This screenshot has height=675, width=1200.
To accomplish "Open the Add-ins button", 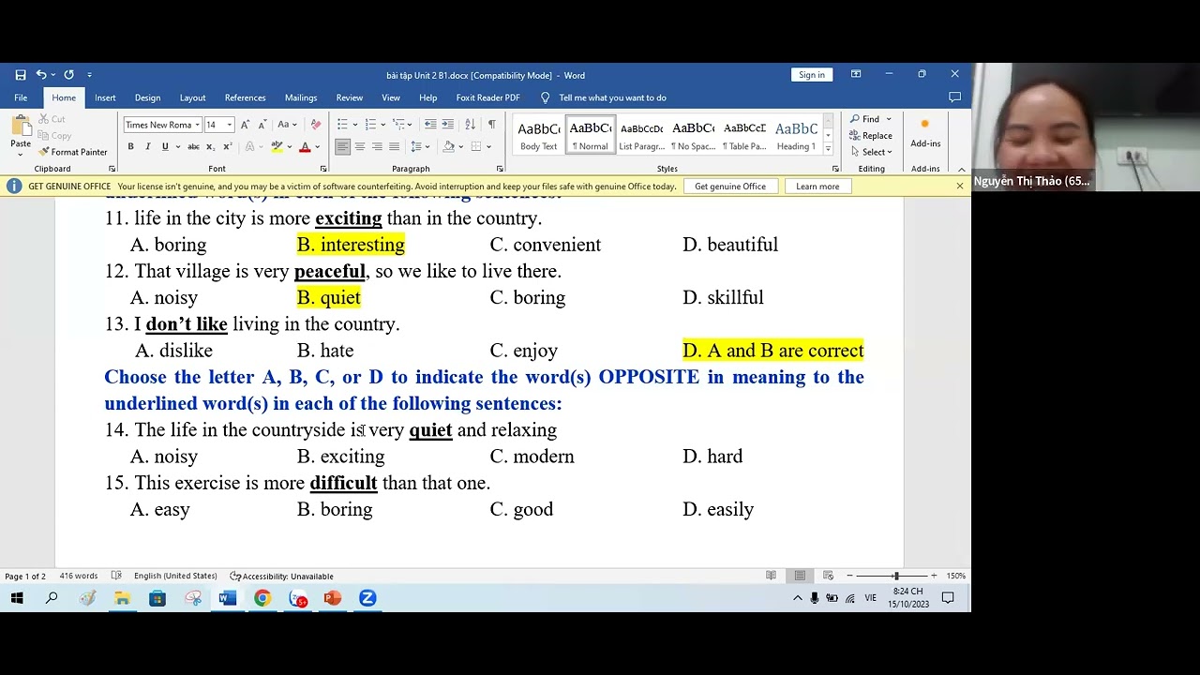I will point(925,133).
